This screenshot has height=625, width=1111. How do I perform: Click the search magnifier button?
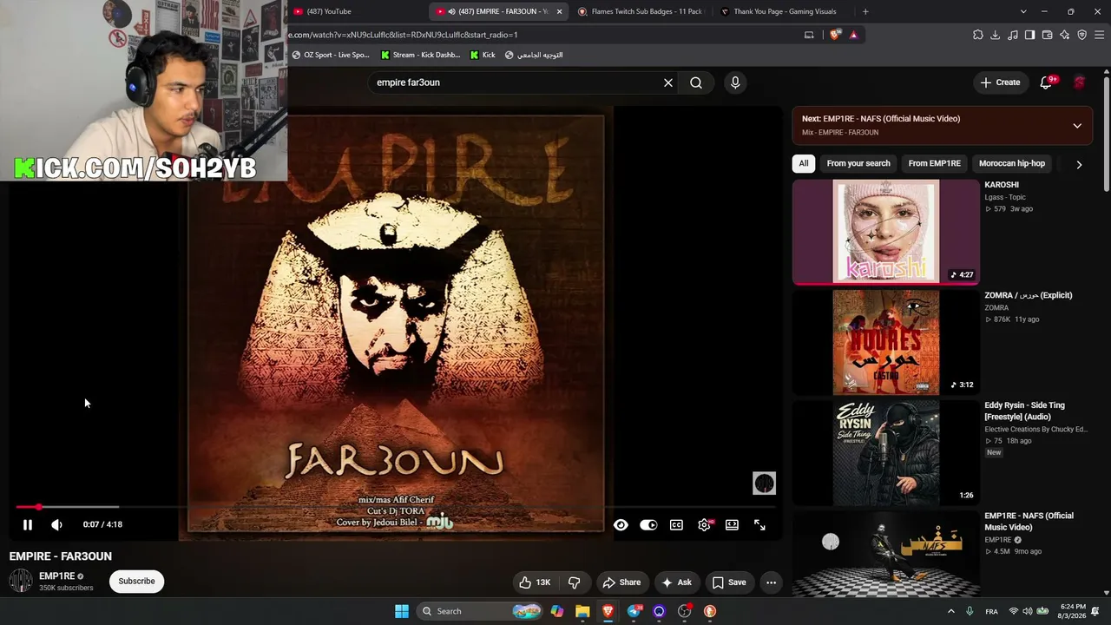click(x=696, y=82)
